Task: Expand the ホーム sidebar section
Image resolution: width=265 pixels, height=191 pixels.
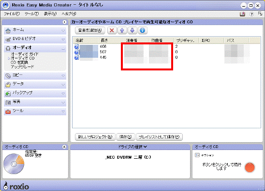Action: [x=35, y=30]
